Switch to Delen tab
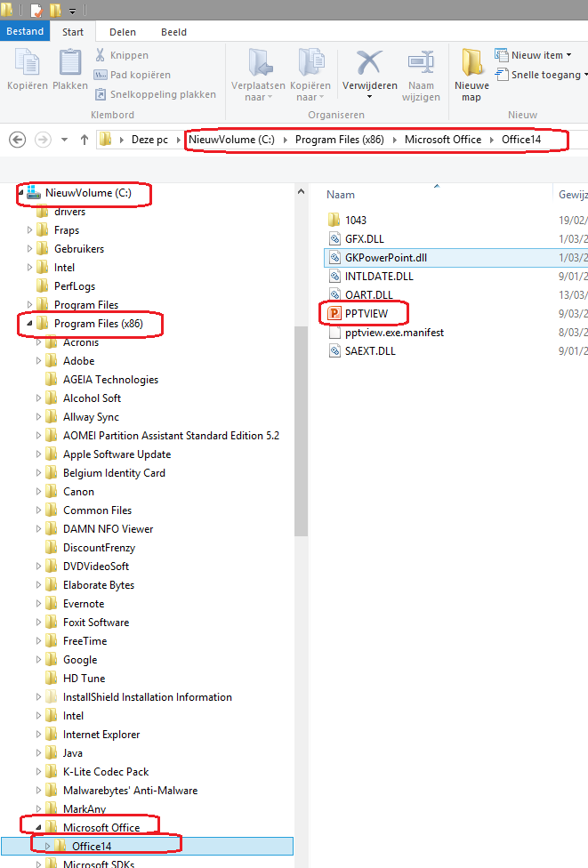The height and width of the screenshot is (868, 588). coord(123,32)
